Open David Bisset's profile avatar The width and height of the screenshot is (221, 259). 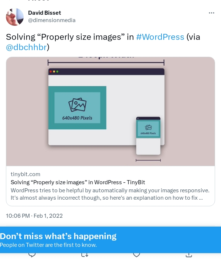coord(15,17)
